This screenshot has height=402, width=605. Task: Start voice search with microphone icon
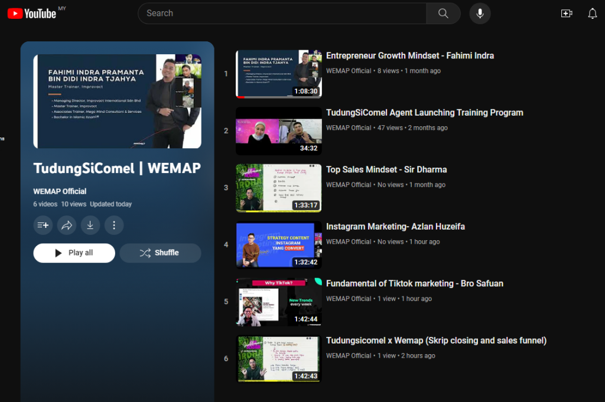click(480, 14)
